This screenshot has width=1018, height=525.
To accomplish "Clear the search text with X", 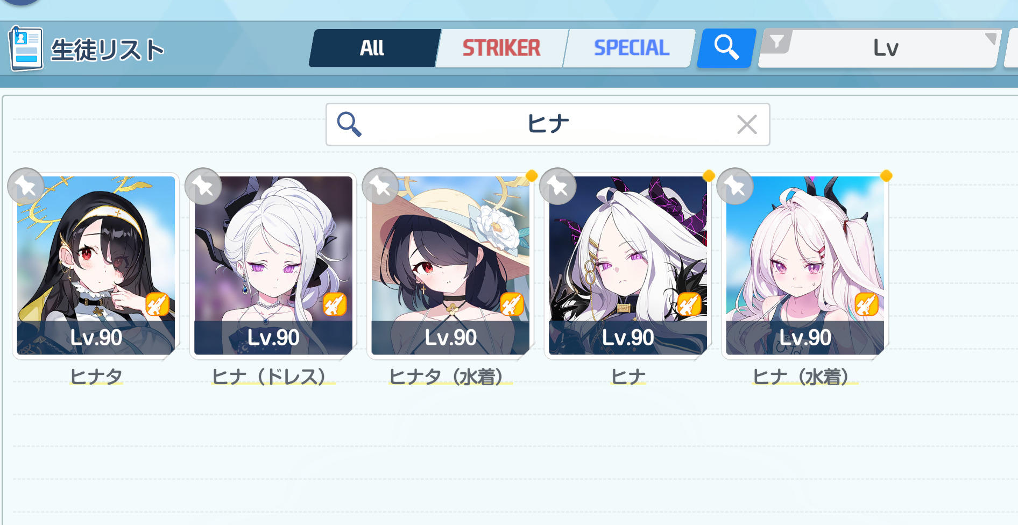I will [x=747, y=124].
